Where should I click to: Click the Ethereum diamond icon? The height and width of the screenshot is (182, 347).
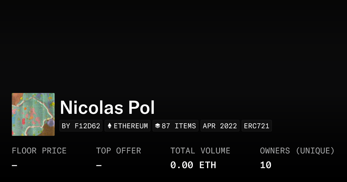[110, 126]
